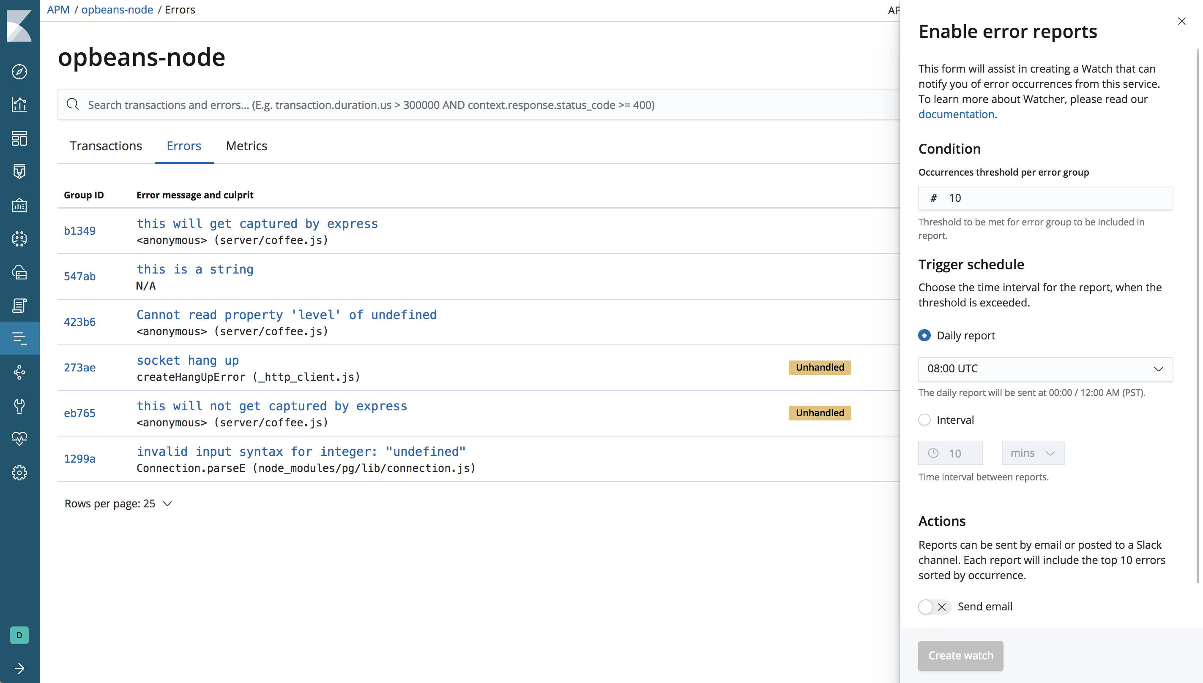Switch to the Transactions tab
The width and height of the screenshot is (1203, 683).
tap(106, 146)
